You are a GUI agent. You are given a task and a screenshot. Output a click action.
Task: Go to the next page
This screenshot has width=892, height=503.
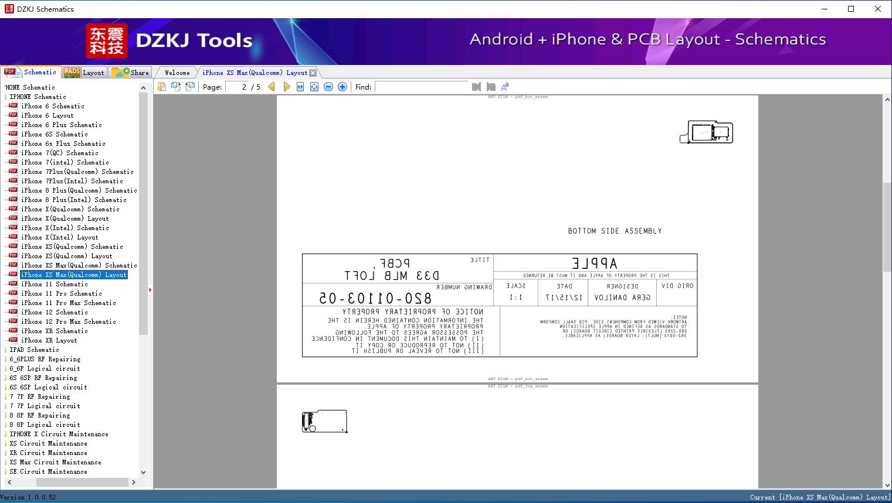(x=286, y=87)
